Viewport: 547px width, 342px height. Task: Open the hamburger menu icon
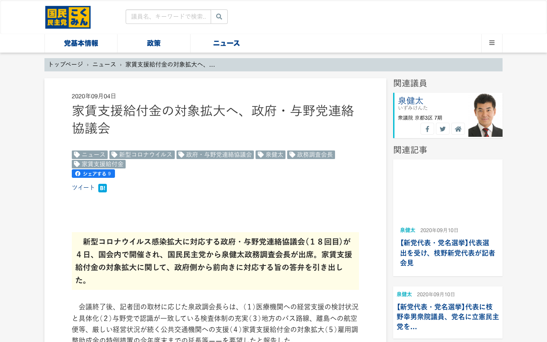(492, 43)
